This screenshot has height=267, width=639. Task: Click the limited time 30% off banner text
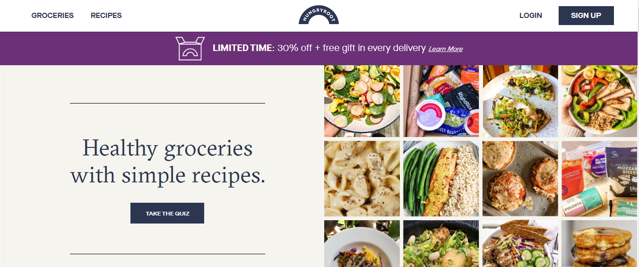(x=319, y=48)
